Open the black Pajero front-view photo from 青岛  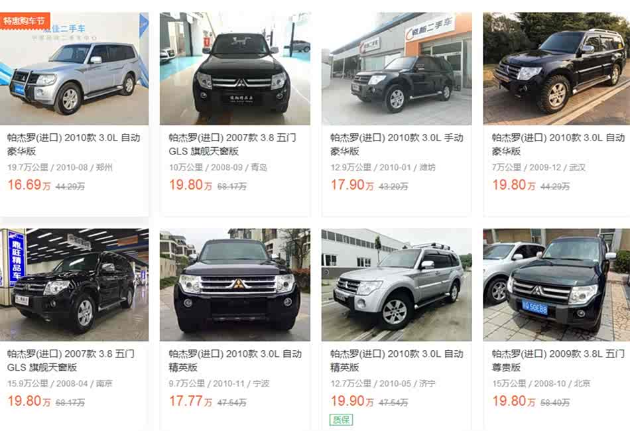pyautogui.click(x=235, y=69)
